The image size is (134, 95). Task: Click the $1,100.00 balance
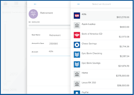[x=125, y=27]
